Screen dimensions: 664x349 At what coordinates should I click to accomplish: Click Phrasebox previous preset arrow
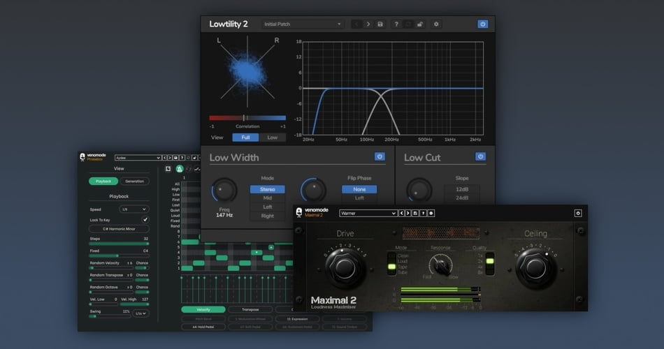pos(164,158)
